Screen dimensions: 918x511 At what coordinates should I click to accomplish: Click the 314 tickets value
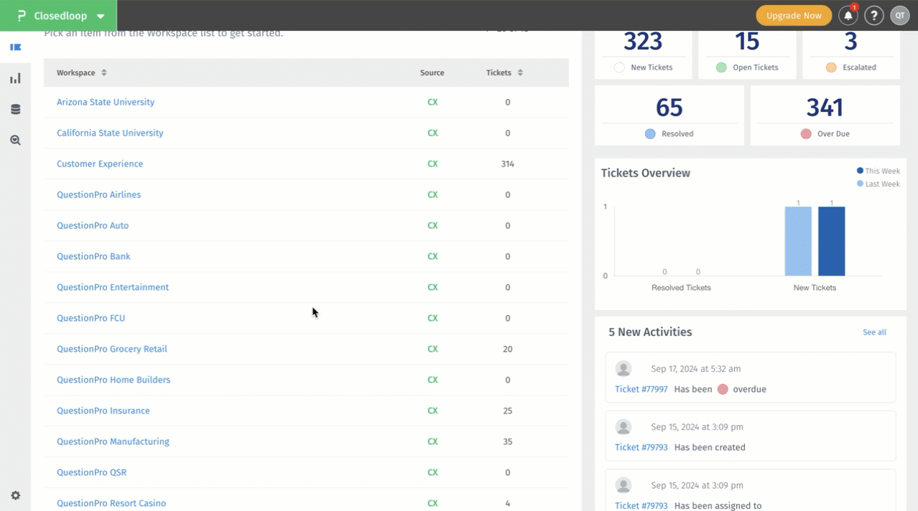click(x=507, y=164)
